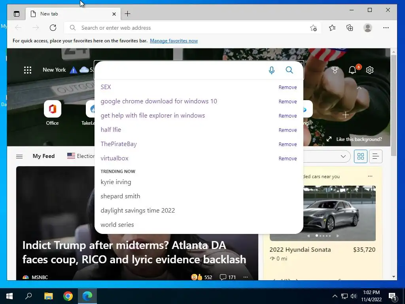Remove virtualbox history entry
The image size is (405, 304).
[x=288, y=158]
